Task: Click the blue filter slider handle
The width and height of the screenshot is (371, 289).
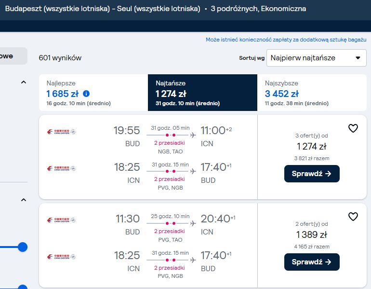Action: point(23,247)
